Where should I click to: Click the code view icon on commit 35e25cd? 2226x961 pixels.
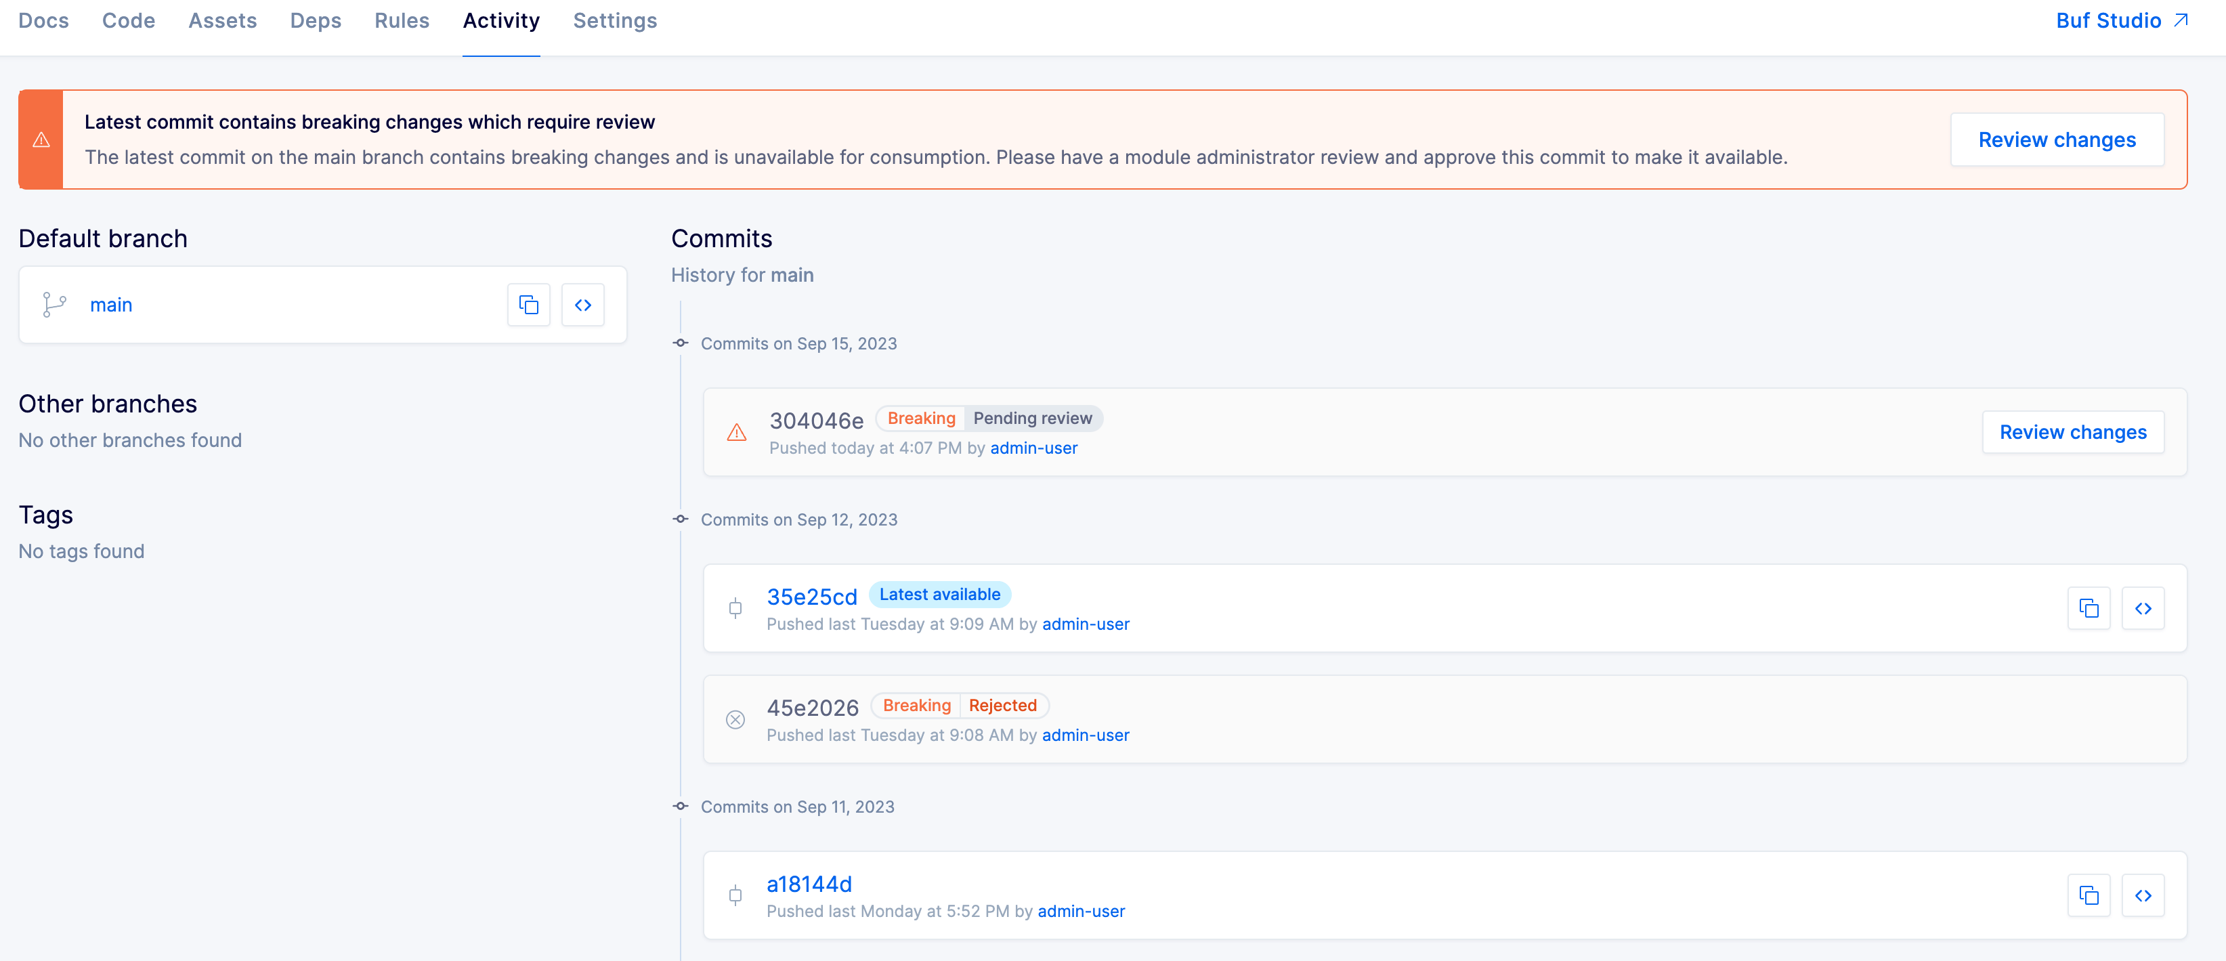(2143, 607)
